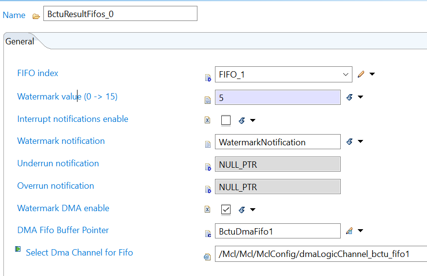Click the Name field containing BctuResultFifos_0
Screen dimensions: 427x276
tap(120, 14)
